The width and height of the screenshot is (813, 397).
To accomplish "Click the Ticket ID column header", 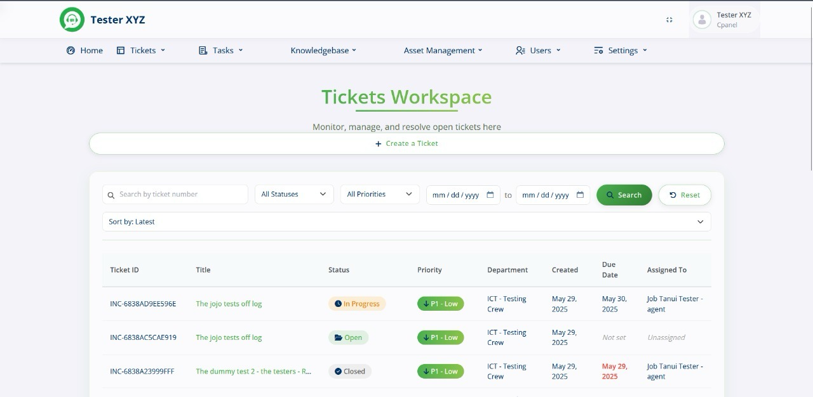I will point(124,270).
